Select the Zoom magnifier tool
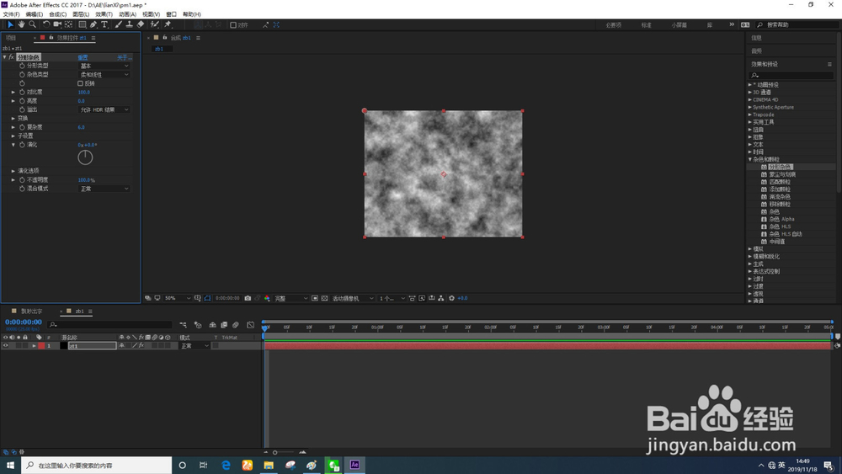Image resolution: width=842 pixels, height=474 pixels. coord(32,24)
